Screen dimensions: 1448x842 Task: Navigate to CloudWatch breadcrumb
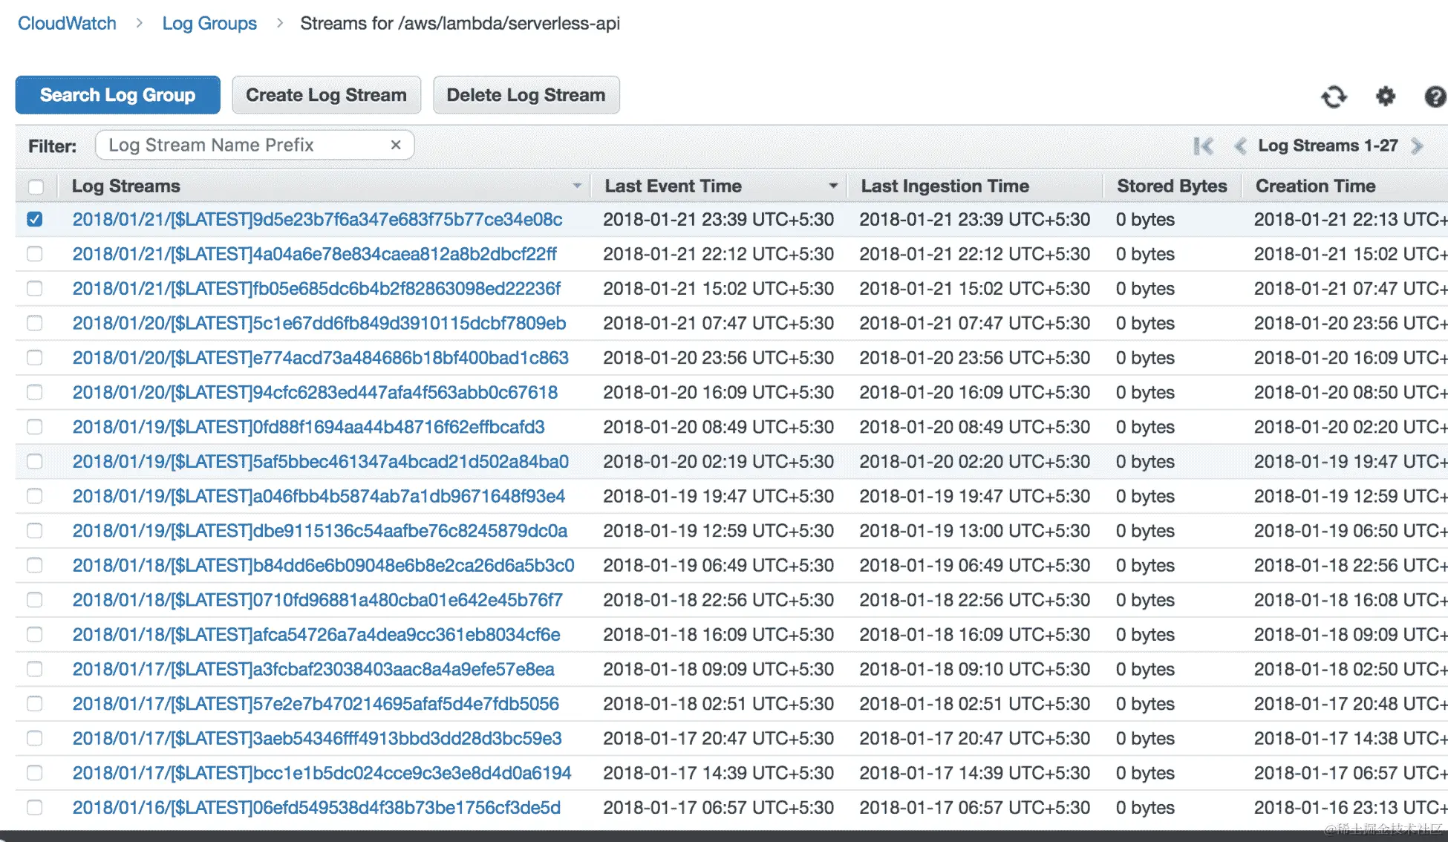pyautogui.click(x=67, y=23)
